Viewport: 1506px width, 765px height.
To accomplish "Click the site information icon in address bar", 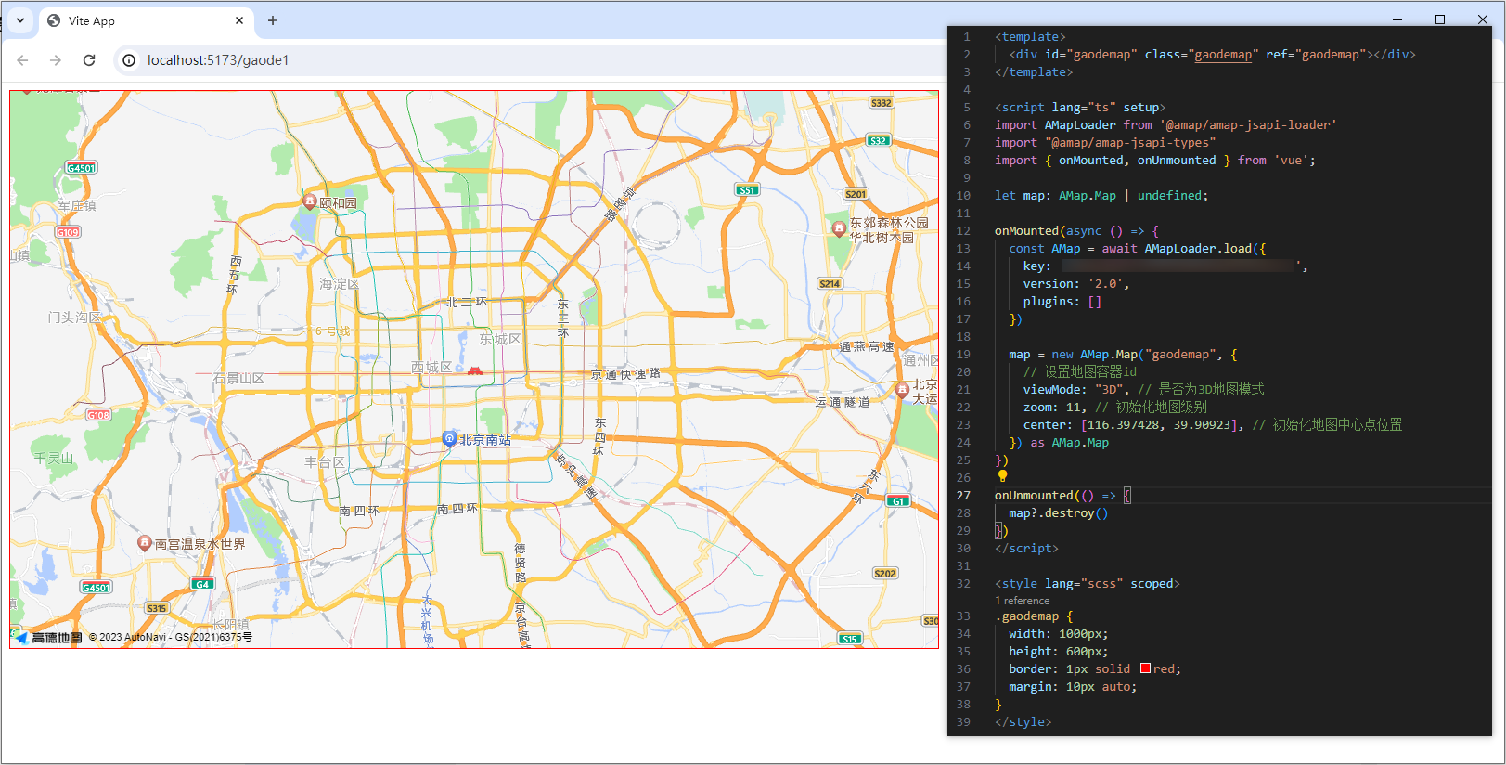I will [x=129, y=60].
